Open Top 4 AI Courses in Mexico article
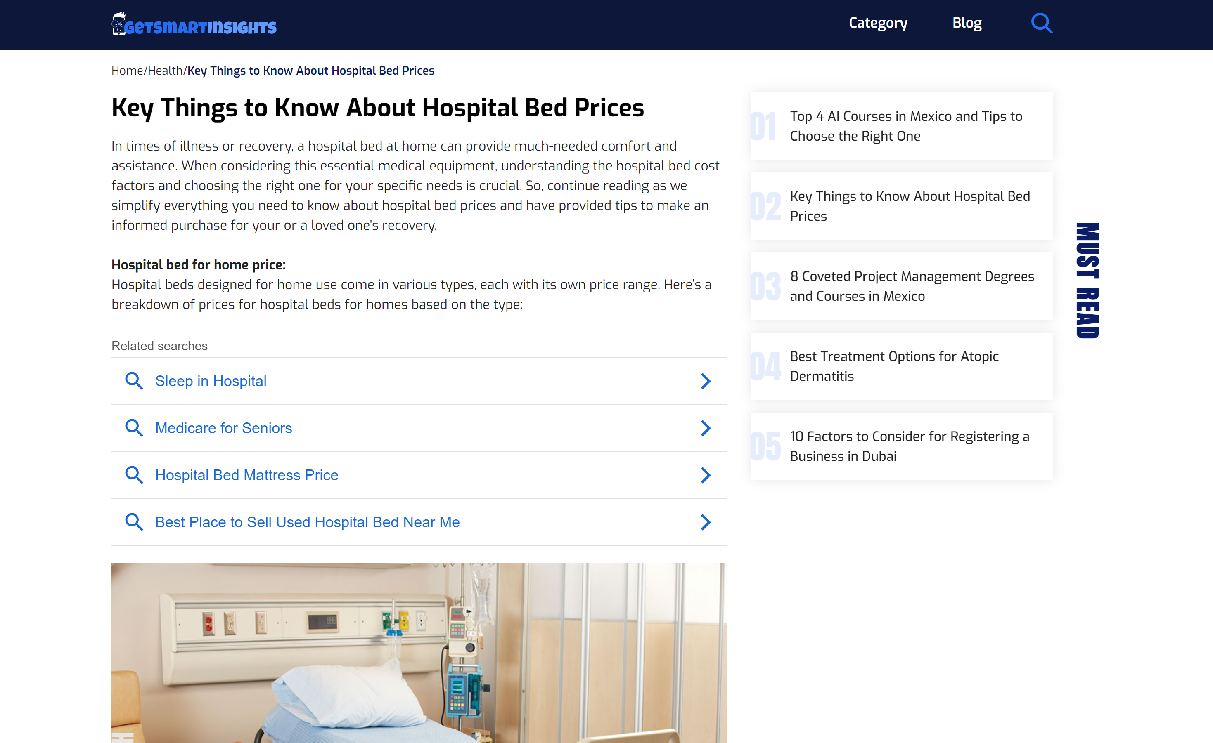Image resolution: width=1213 pixels, height=743 pixels. coord(906,126)
